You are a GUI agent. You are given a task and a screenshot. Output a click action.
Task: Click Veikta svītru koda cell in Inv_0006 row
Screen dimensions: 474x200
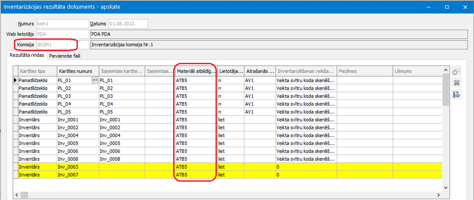click(x=306, y=151)
